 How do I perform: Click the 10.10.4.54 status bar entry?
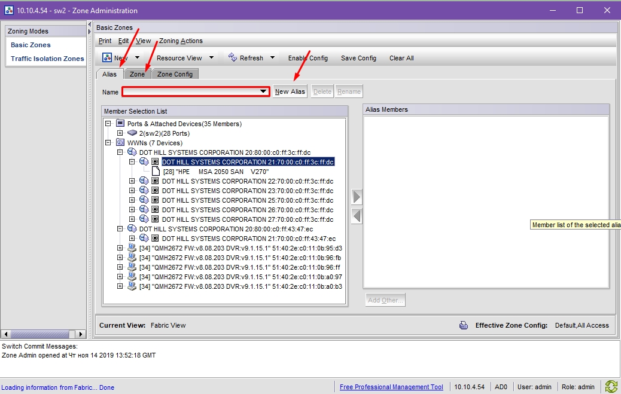point(469,387)
